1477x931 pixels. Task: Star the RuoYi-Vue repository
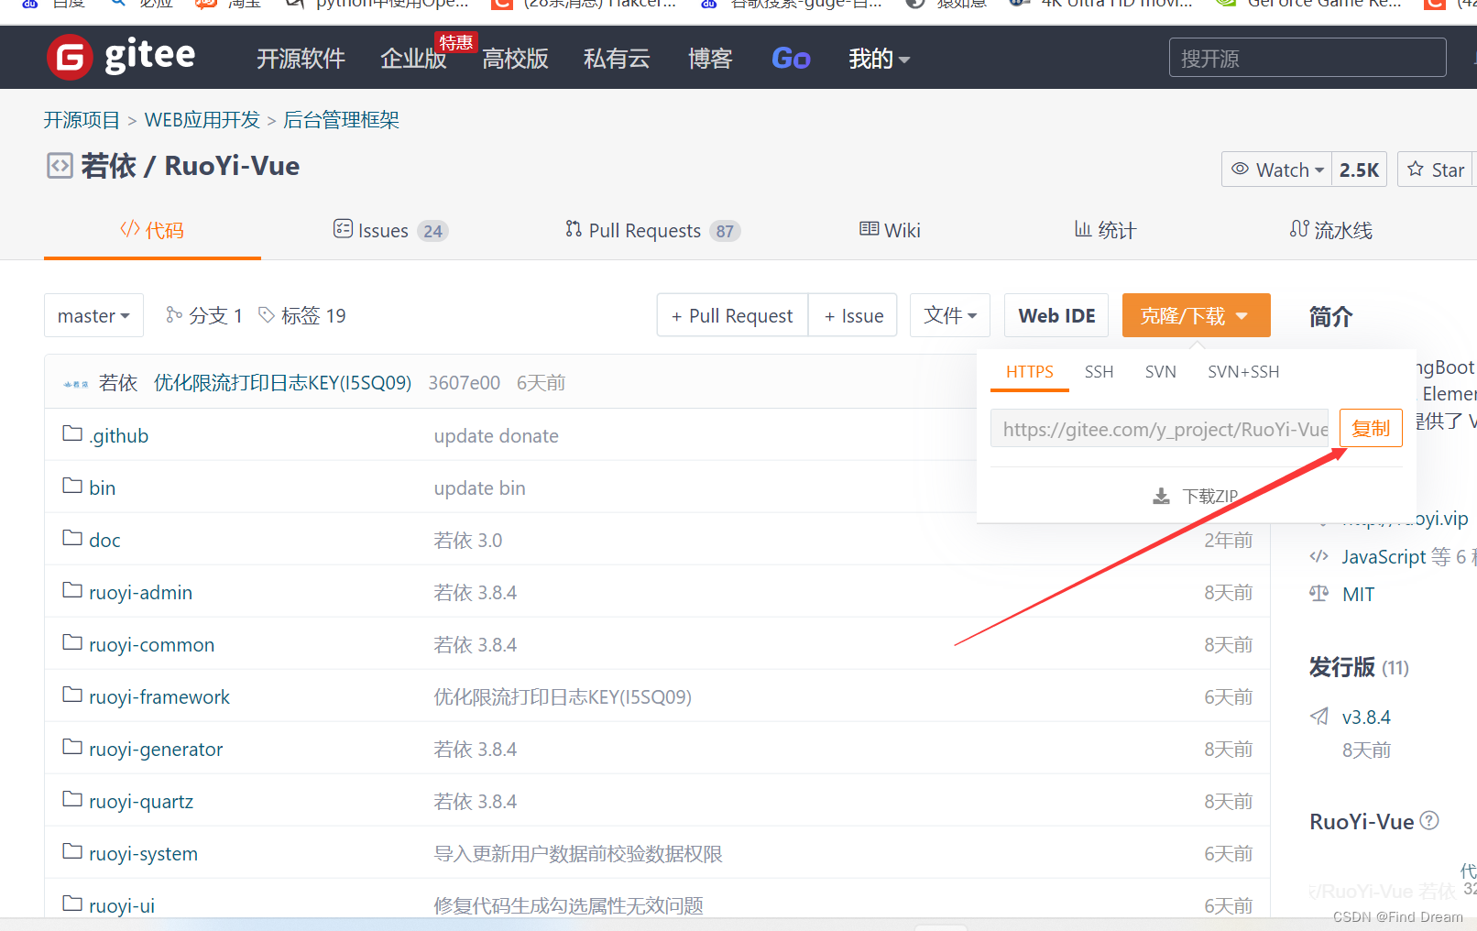point(1434,169)
